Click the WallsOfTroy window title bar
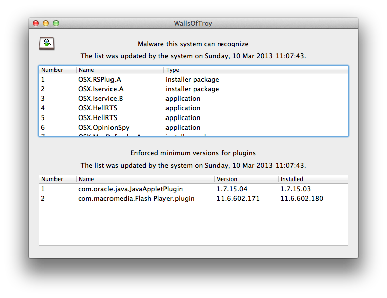387x298 pixels. [x=193, y=23]
